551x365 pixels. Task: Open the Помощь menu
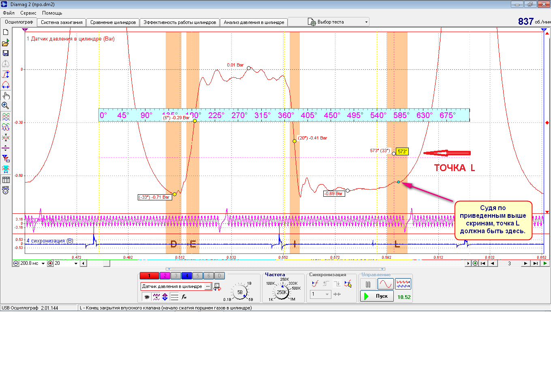pyautogui.click(x=52, y=13)
